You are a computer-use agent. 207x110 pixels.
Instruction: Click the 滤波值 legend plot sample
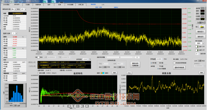coord(203,8)
